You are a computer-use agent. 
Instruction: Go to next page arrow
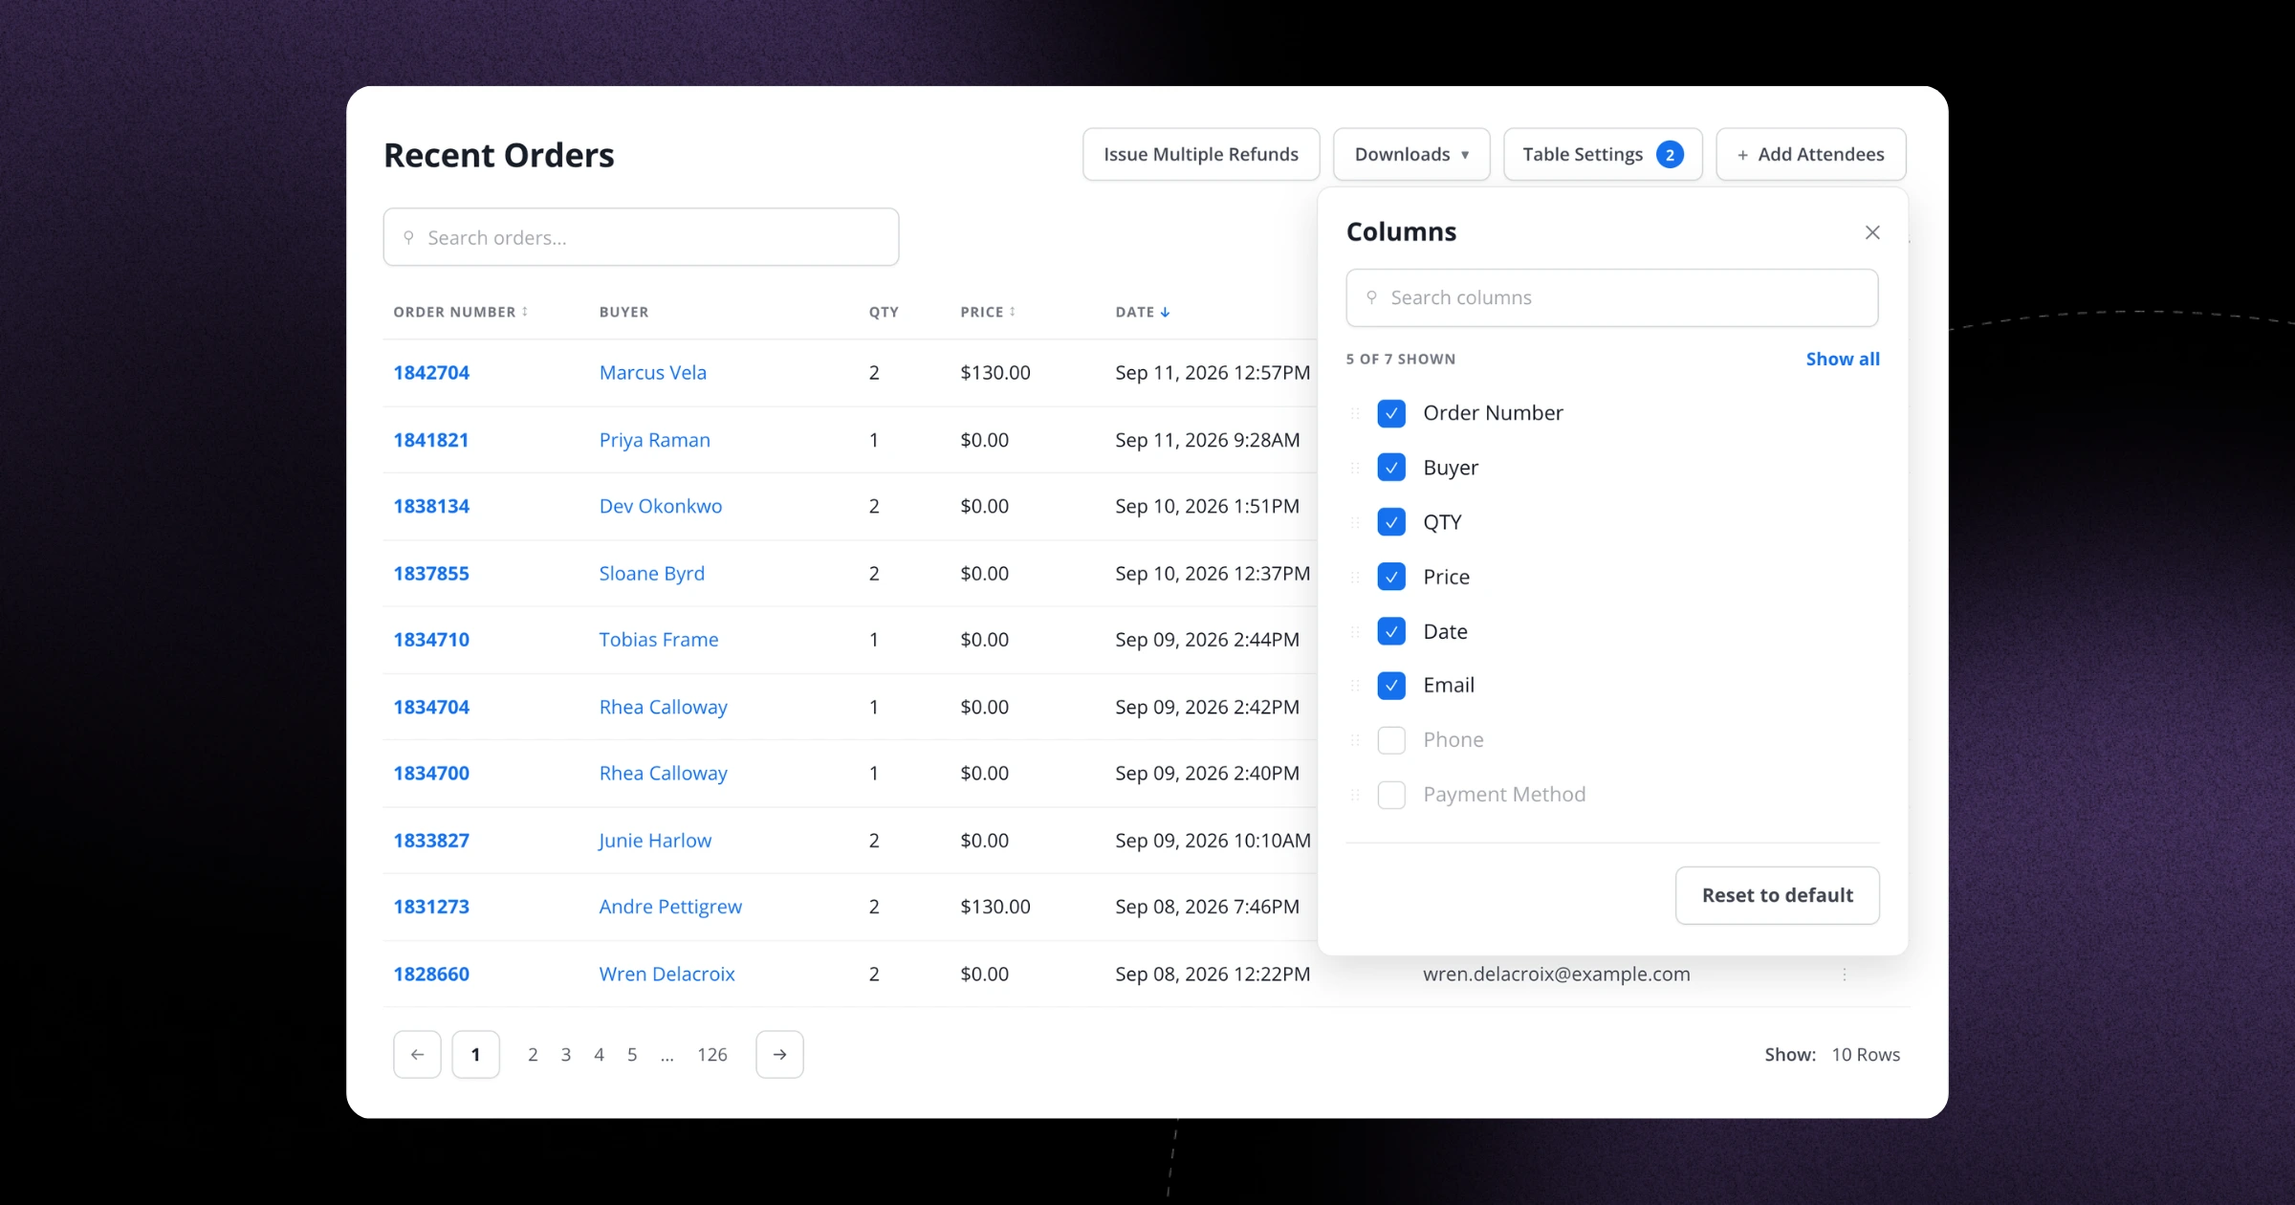pyautogui.click(x=779, y=1054)
